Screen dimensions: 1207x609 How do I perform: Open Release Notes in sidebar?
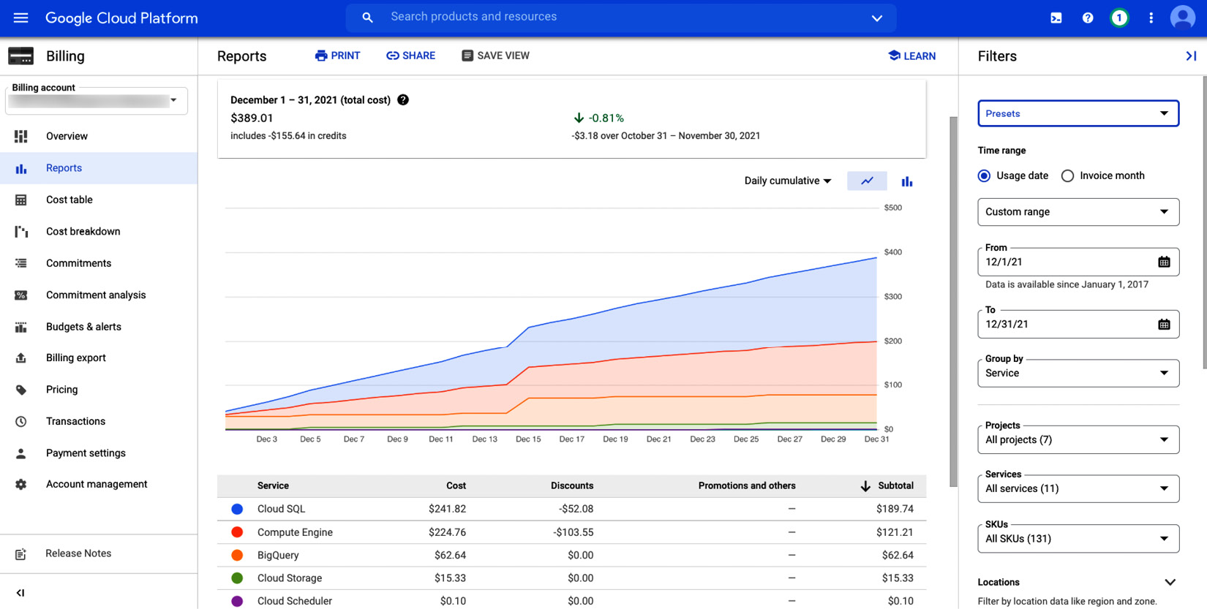(x=78, y=553)
